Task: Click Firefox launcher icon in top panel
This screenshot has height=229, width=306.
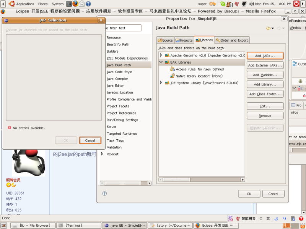Action: [75, 4]
